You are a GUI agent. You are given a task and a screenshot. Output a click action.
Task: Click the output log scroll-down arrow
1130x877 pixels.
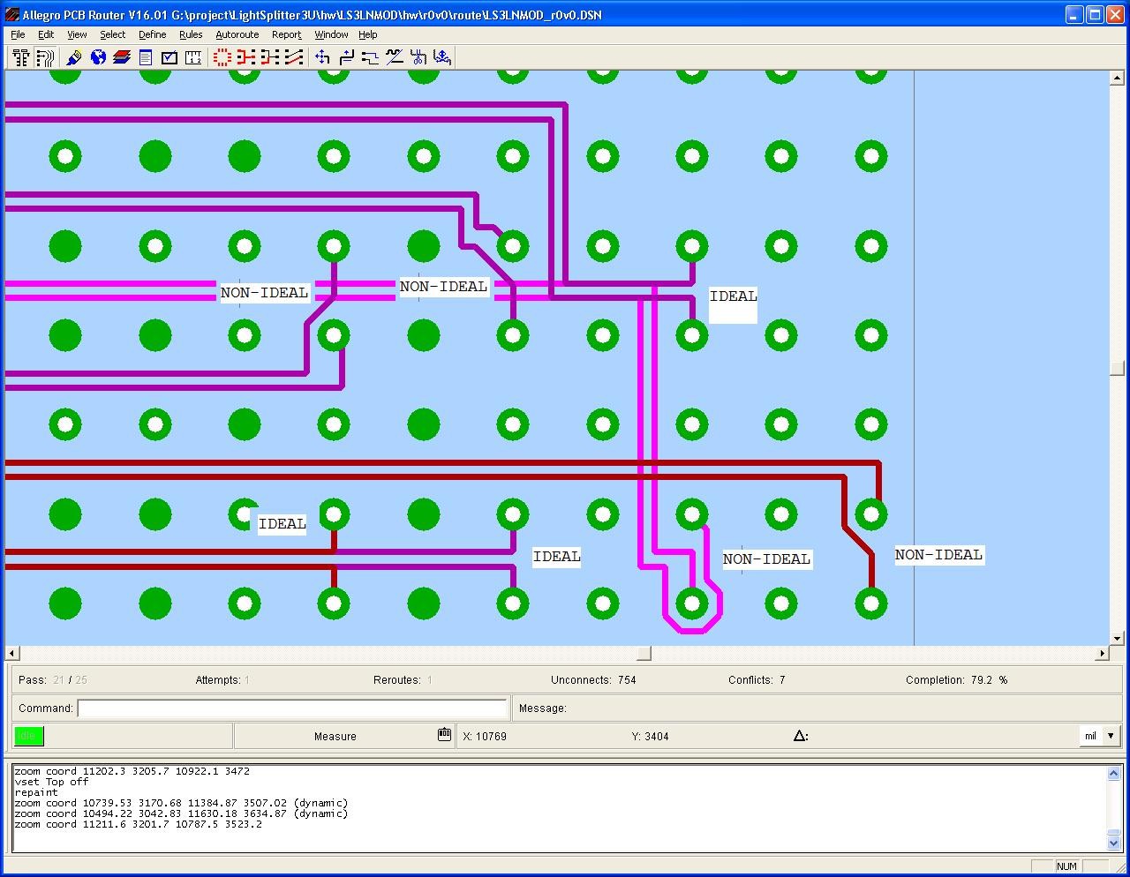tap(1113, 843)
